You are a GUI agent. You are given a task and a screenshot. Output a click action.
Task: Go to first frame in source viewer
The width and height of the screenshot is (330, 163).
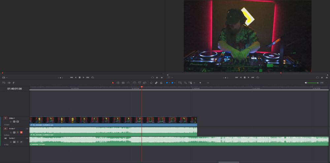point(71,78)
